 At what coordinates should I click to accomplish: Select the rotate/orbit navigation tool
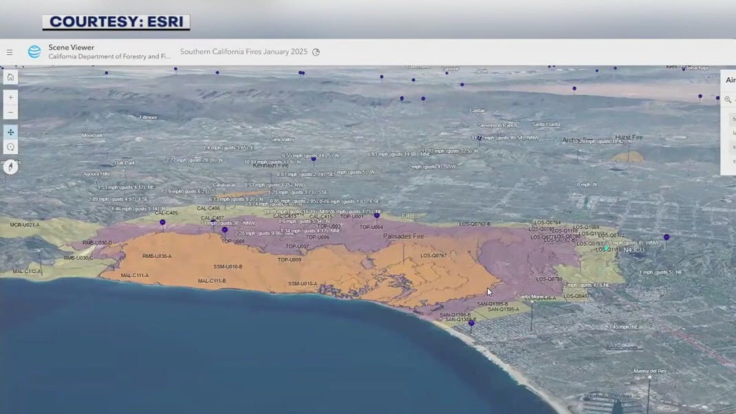[x=10, y=146]
